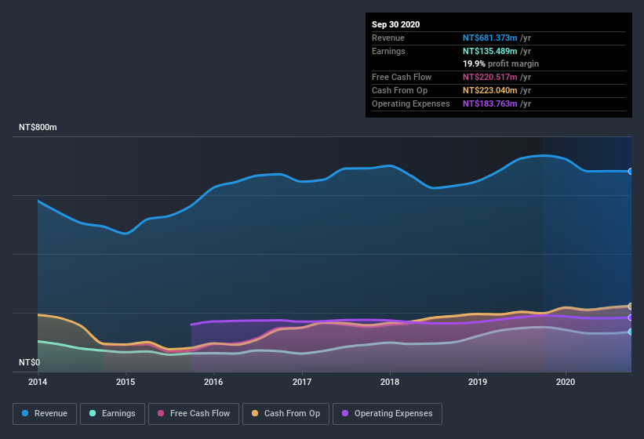
Task: Click the Revenue line end-point marker
Action: tap(631, 171)
